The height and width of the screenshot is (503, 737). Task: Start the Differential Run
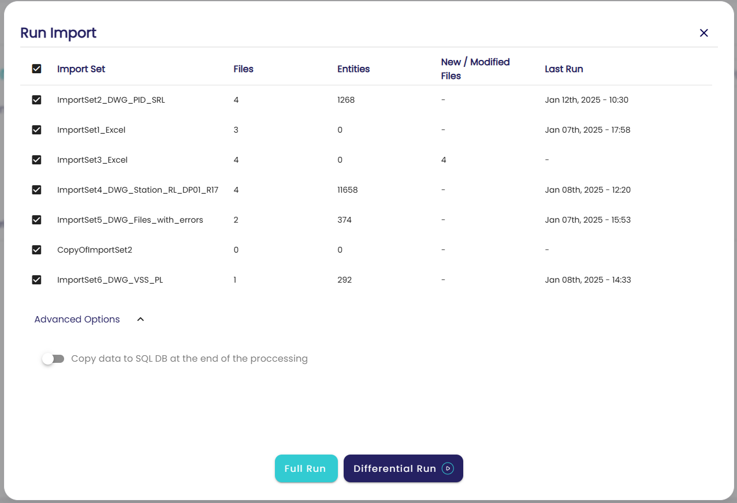(x=394, y=468)
